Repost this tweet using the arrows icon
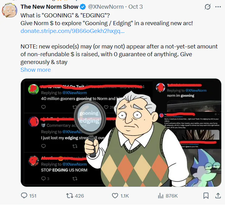The image size is (225, 205). click(x=70, y=196)
